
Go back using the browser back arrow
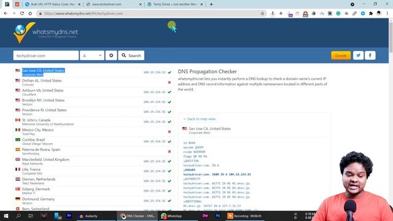click(6, 14)
